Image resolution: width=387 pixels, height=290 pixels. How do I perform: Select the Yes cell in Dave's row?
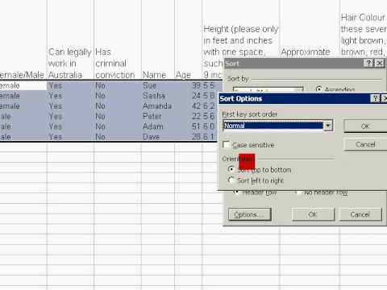click(70, 136)
